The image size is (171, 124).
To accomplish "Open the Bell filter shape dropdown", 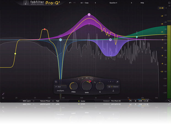I will pyautogui.click(x=60, y=87).
